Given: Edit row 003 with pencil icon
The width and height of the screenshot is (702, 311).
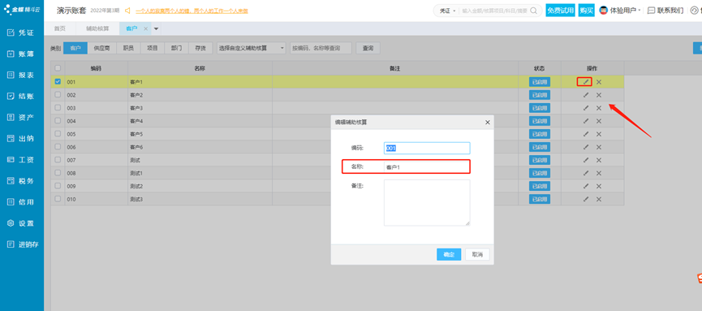Looking at the screenshot, I should [586, 108].
